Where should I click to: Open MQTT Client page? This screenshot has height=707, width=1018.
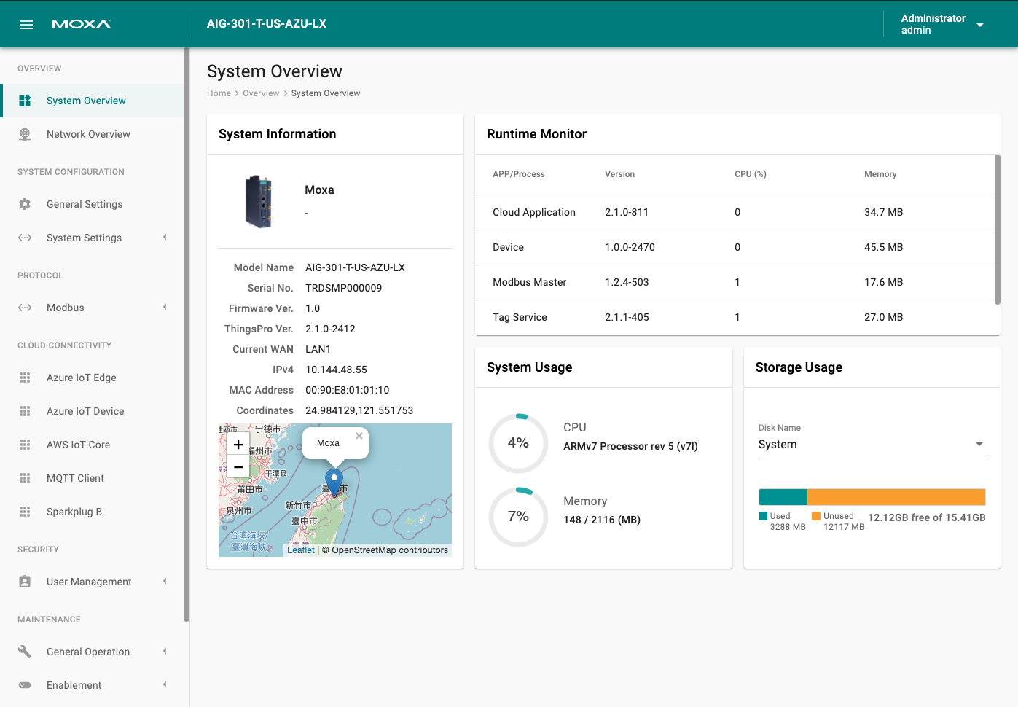click(x=92, y=478)
